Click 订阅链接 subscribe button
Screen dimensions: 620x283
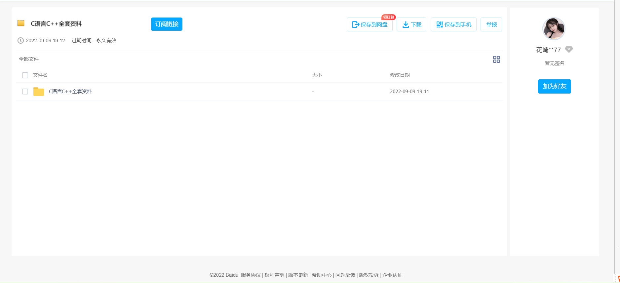pyautogui.click(x=167, y=24)
